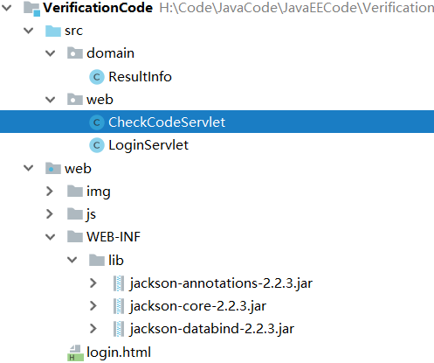Select the web resource root label

[x=78, y=169]
